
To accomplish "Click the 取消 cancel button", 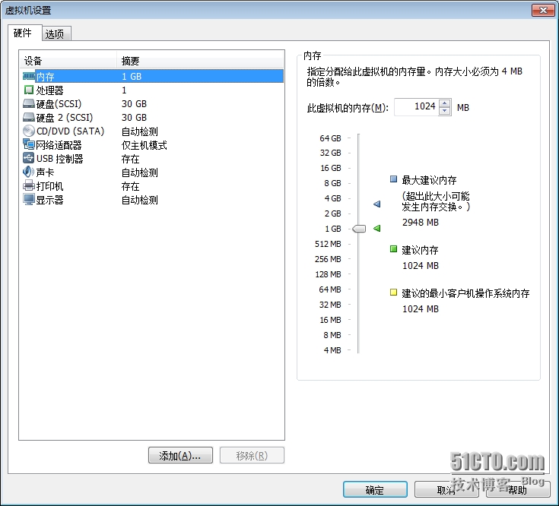I will click(446, 490).
